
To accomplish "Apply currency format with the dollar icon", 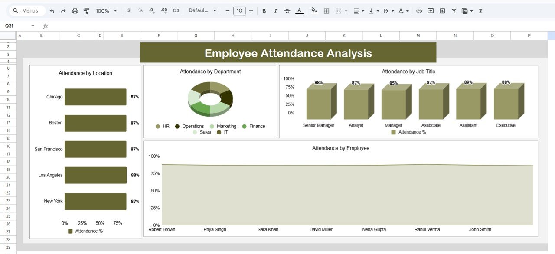I will 128,11.
